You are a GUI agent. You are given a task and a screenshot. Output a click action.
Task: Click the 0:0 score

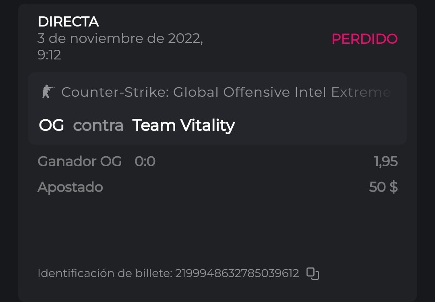click(x=145, y=161)
